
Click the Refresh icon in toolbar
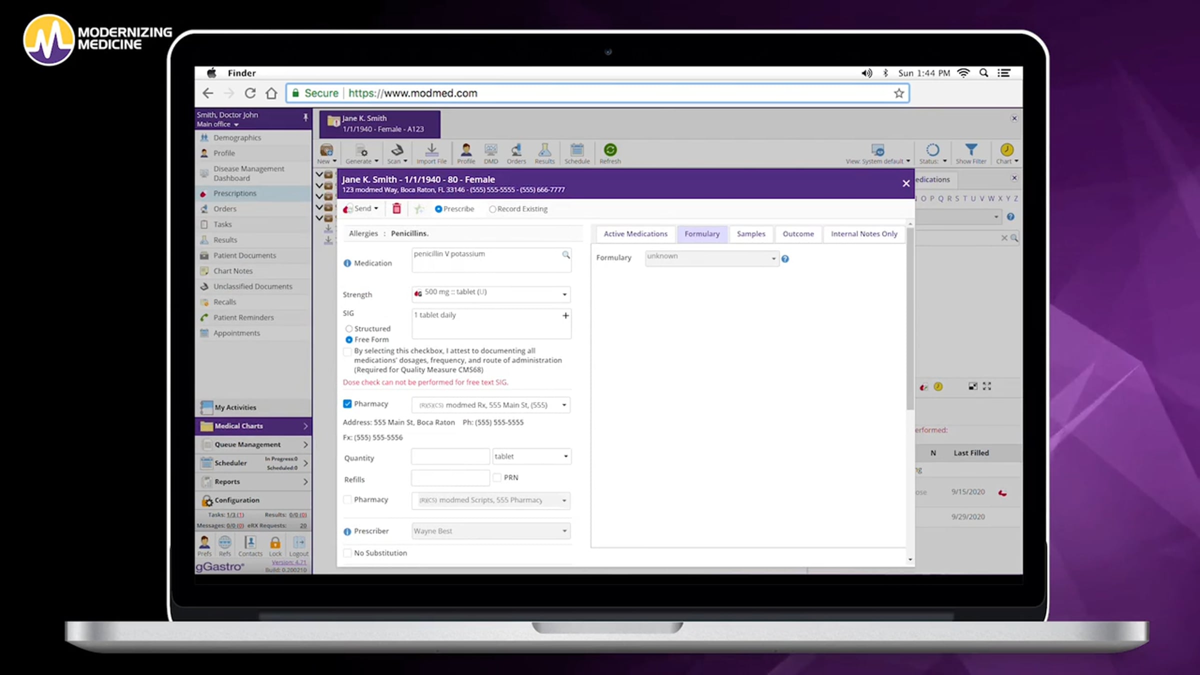click(610, 150)
